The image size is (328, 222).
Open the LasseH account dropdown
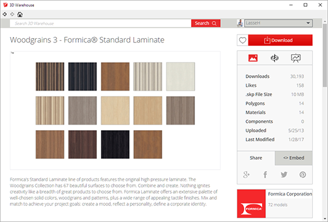coord(279,23)
